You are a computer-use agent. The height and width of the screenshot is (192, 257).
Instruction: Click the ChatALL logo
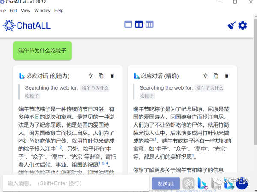27,26
